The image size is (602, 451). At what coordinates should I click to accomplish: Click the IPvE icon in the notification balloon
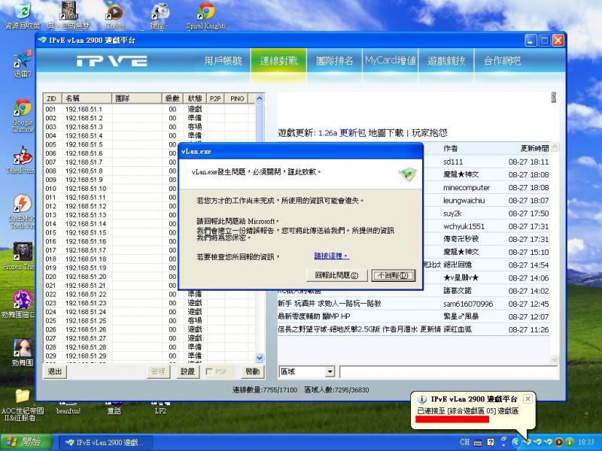[421, 399]
